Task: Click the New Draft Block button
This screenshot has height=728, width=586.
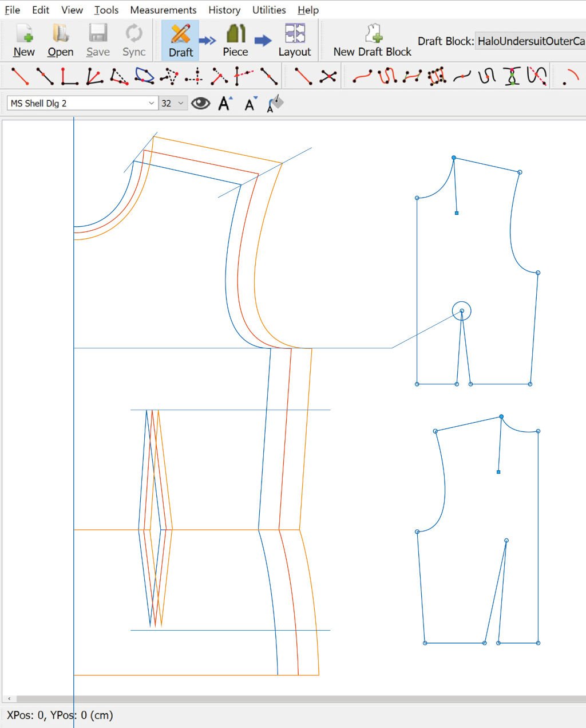Action: 373,40
